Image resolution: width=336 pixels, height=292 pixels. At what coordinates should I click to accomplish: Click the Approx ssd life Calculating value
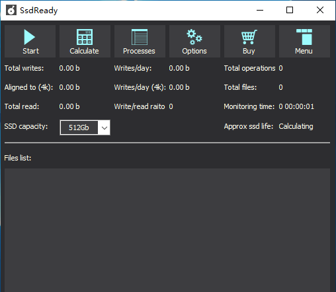(x=296, y=126)
